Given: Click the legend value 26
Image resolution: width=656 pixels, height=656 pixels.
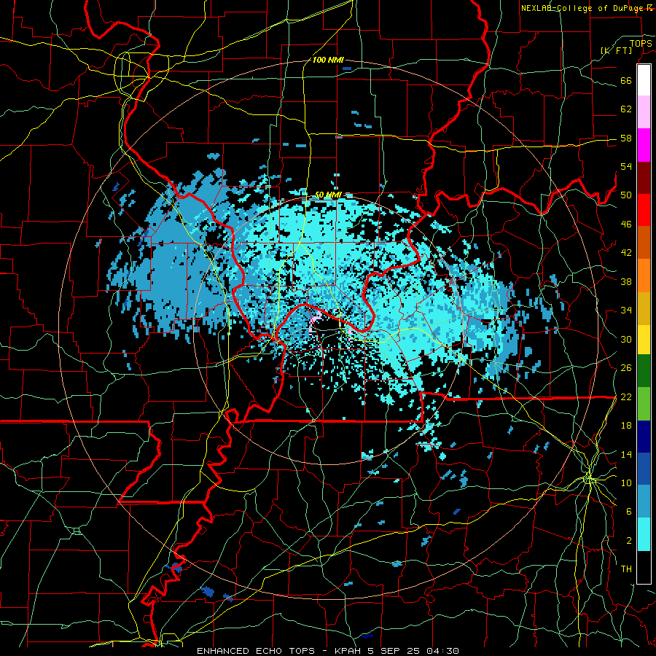Looking at the screenshot, I should coord(626,368).
